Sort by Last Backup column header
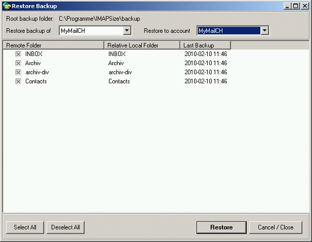The height and width of the screenshot is (242, 312). tap(205, 45)
